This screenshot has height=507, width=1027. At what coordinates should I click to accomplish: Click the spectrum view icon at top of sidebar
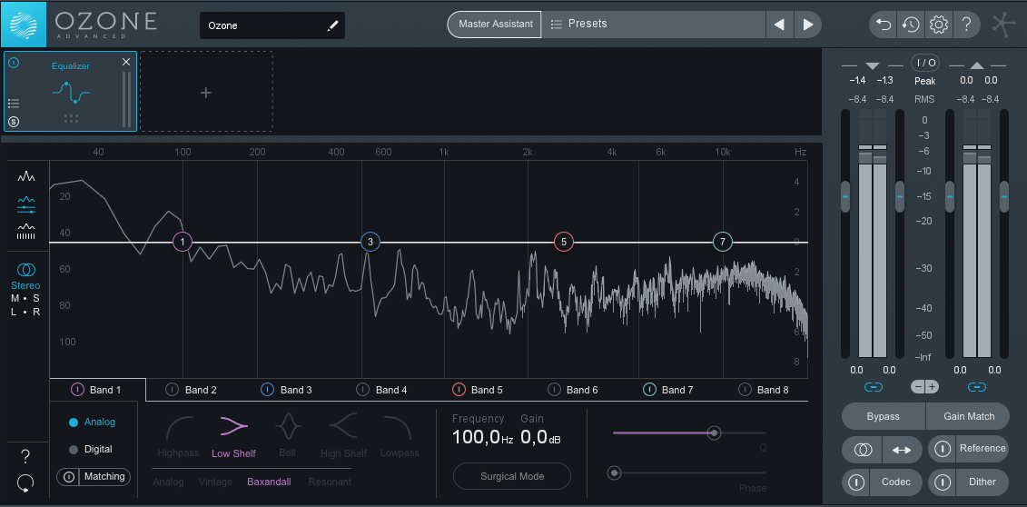point(26,177)
